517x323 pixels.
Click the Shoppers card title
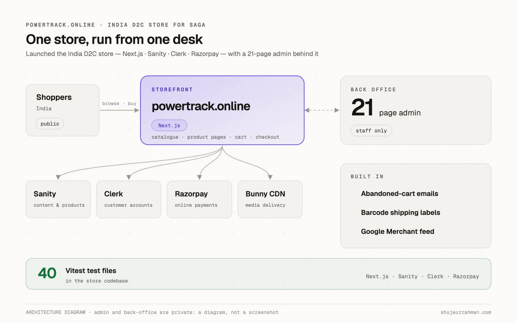point(54,97)
